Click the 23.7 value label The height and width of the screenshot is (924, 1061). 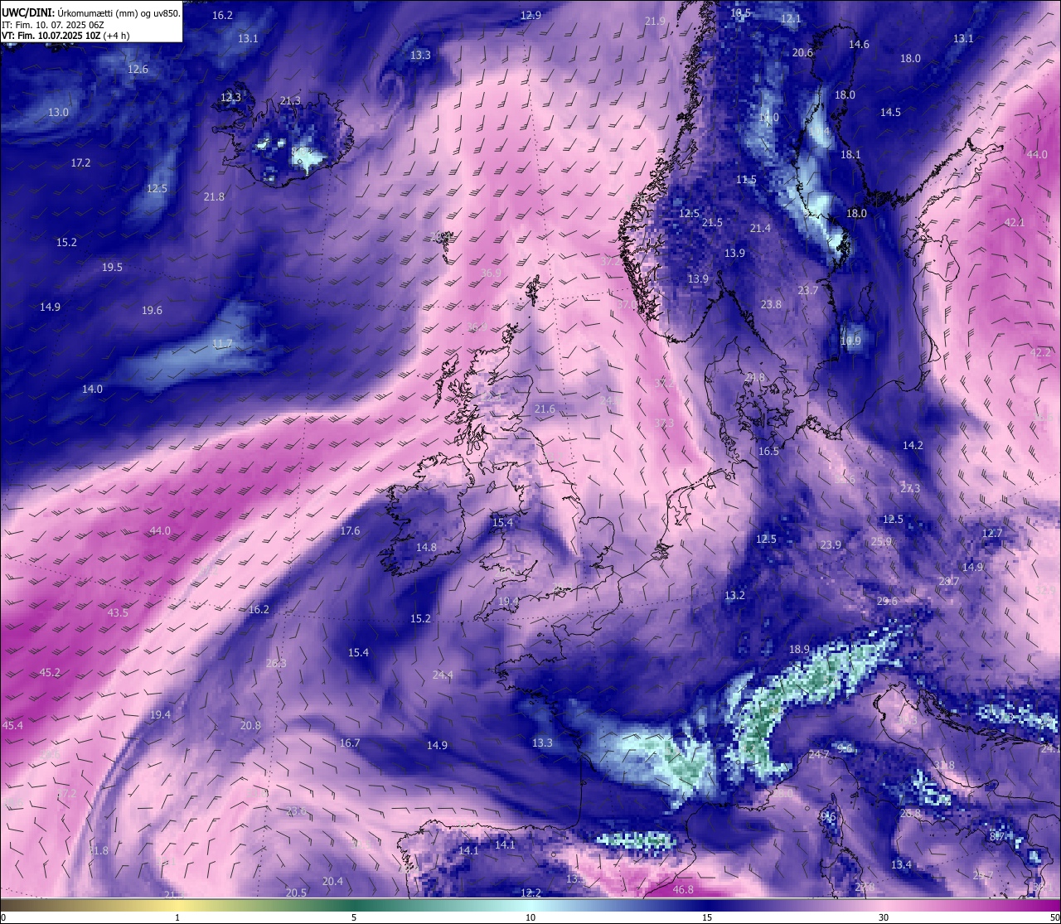(807, 290)
